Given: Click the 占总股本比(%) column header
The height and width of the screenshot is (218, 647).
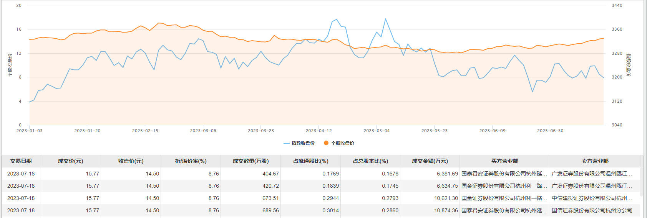Looking at the screenshot, I should tap(370, 161).
